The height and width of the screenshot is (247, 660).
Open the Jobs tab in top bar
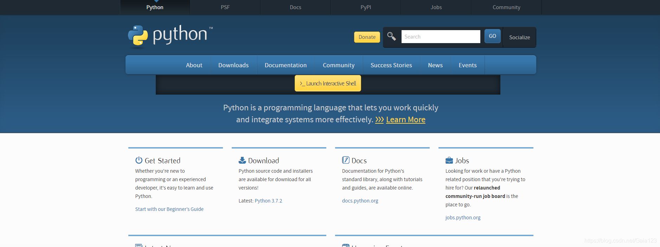tap(436, 7)
